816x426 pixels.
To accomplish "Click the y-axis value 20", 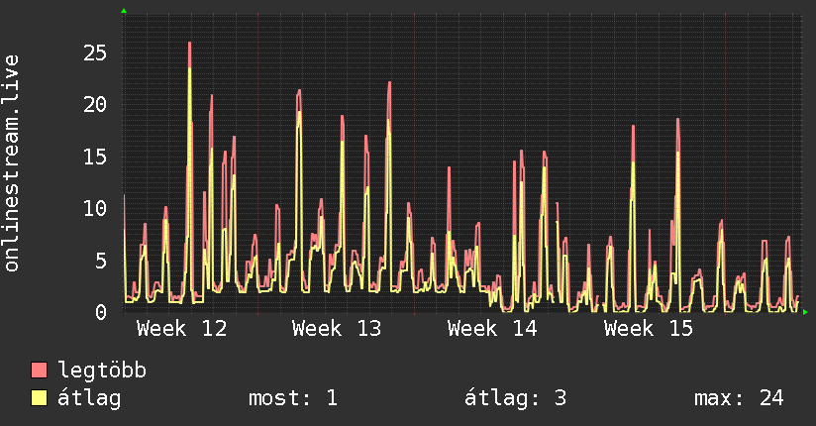I will pos(95,105).
